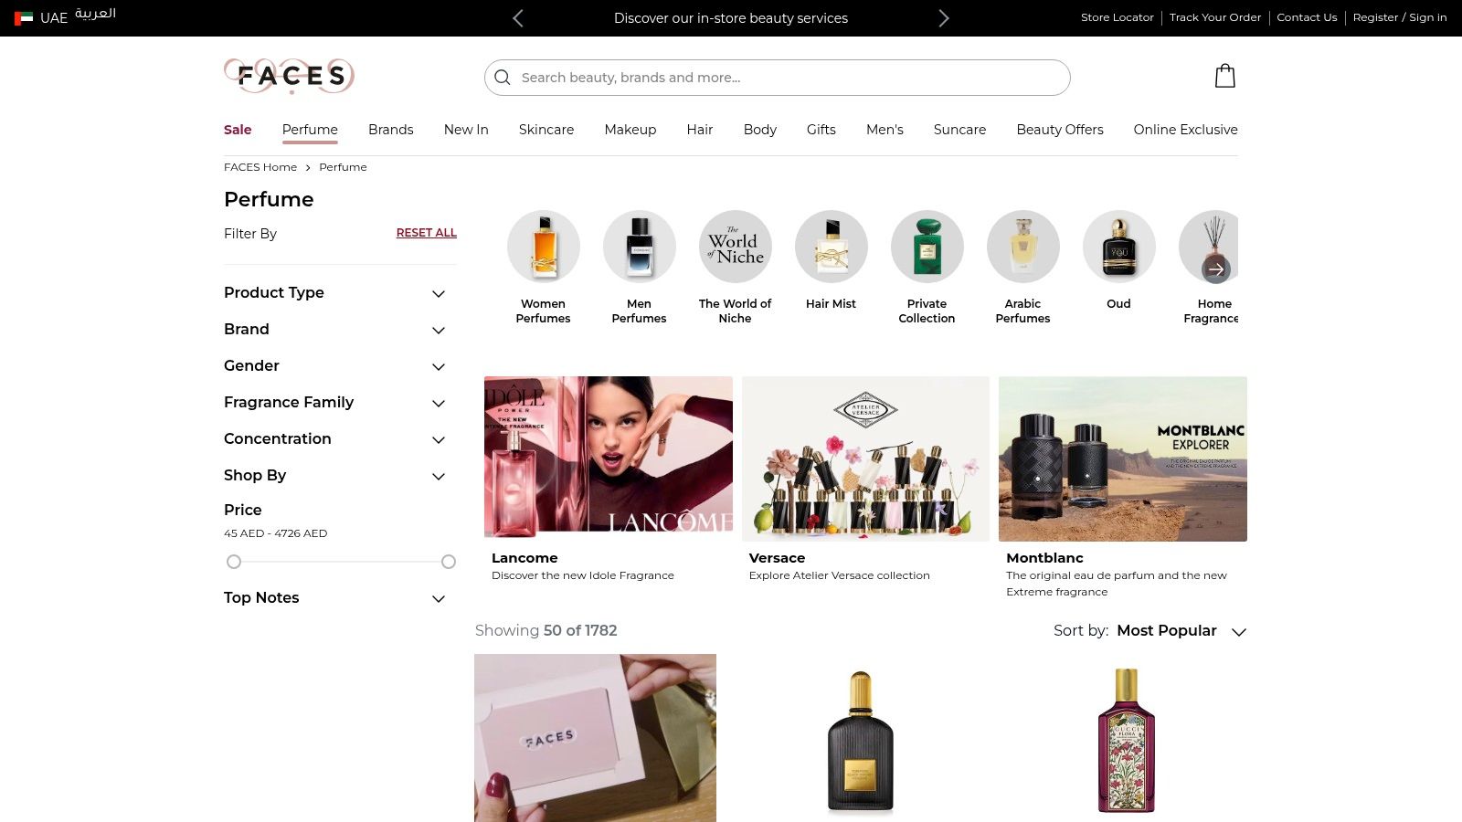Click the minimum price slider handle
1462x822 pixels.
click(x=234, y=562)
